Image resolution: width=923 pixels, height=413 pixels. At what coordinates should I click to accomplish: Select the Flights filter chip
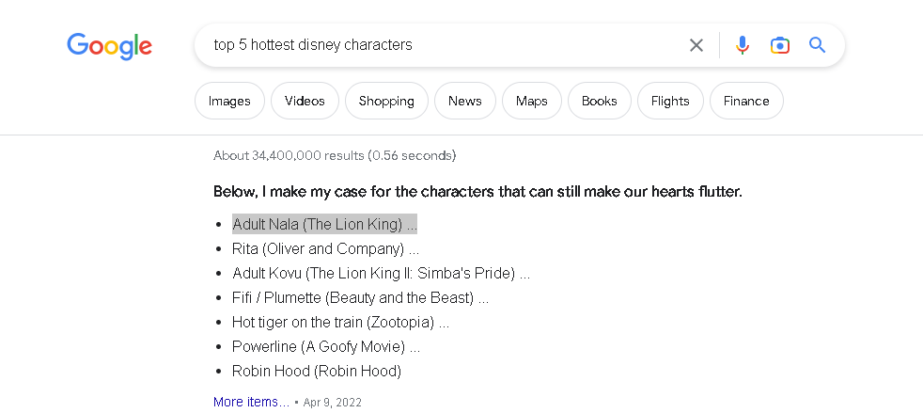tap(670, 101)
